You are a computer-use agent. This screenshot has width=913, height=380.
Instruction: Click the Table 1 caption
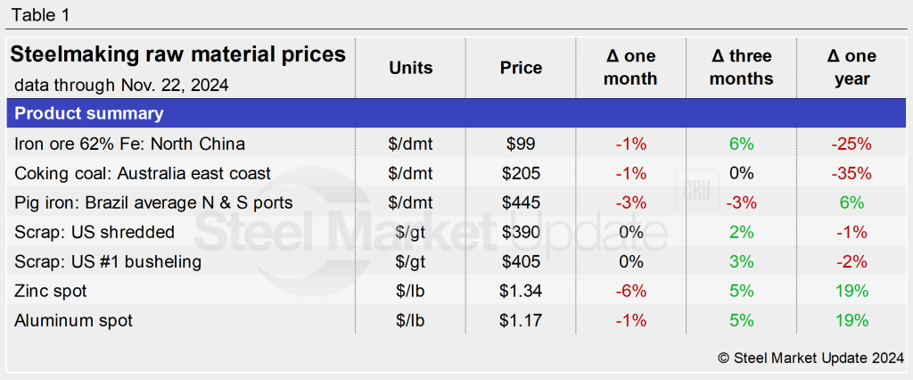coord(40,15)
